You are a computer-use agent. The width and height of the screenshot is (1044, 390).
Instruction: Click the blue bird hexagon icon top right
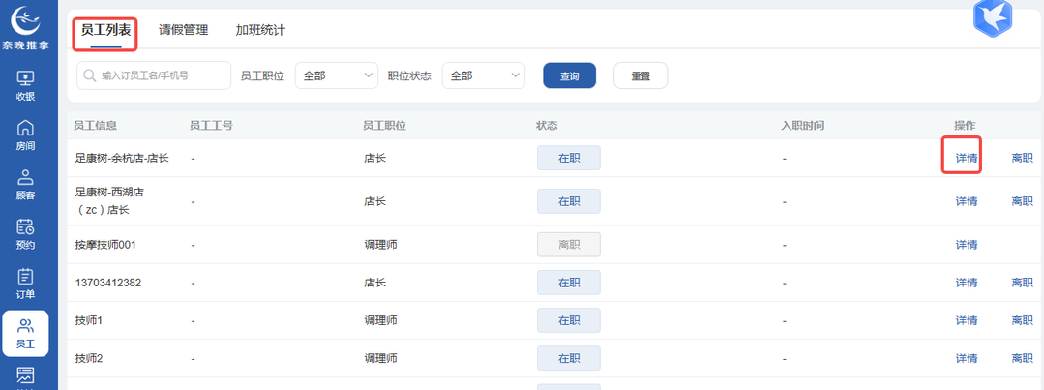click(993, 18)
